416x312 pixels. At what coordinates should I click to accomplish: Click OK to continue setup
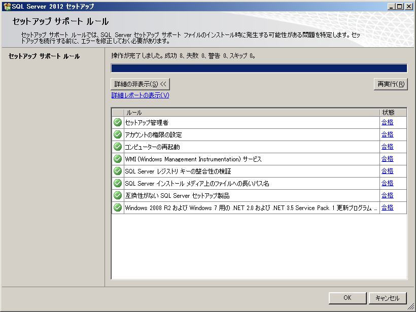[347, 298]
